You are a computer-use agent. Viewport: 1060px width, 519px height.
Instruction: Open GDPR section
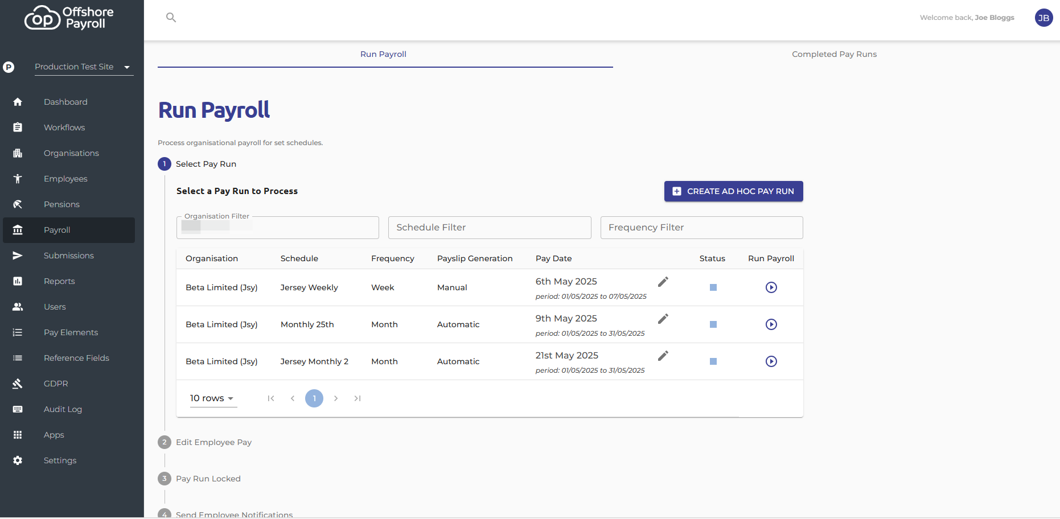[69, 384]
